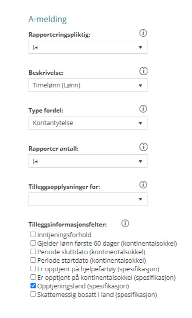The height and width of the screenshot is (318, 192).
Task: Tick Periode sluttdato (kontinentalsokkel) checkbox
Action: point(33,252)
